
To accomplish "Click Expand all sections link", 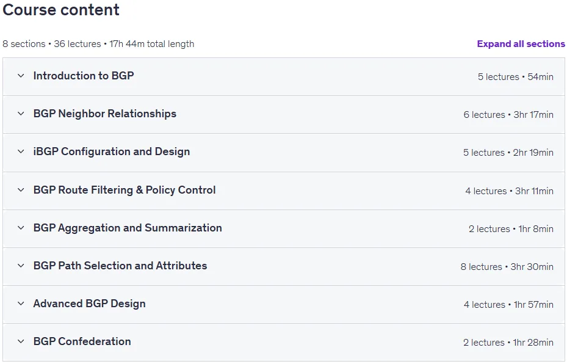I will pyautogui.click(x=521, y=44).
